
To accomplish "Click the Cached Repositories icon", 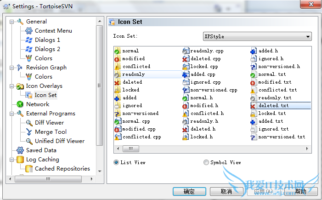I will tap(29, 169).
